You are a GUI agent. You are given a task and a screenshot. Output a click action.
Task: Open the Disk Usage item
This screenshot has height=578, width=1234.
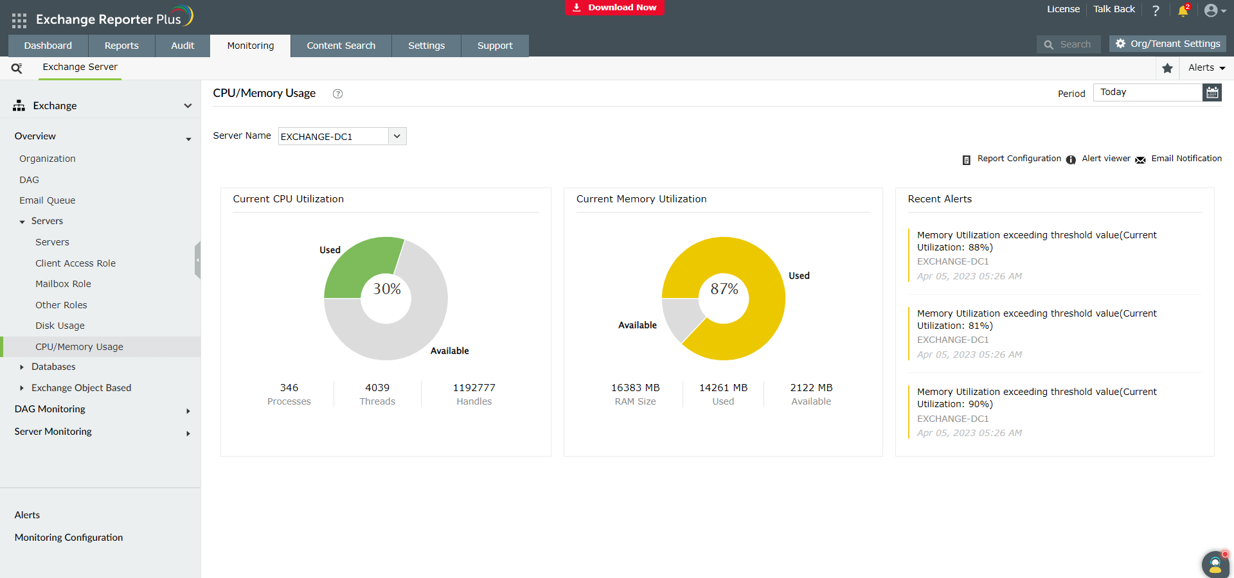[x=60, y=326]
